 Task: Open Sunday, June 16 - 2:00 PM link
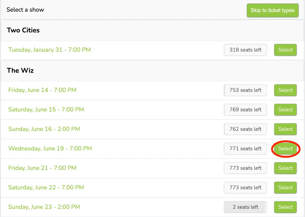(x=44, y=129)
